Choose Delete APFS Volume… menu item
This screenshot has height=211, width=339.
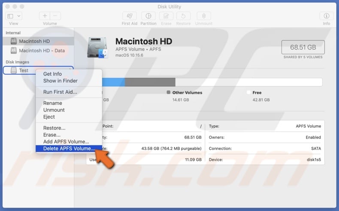click(x=69, y=149)
